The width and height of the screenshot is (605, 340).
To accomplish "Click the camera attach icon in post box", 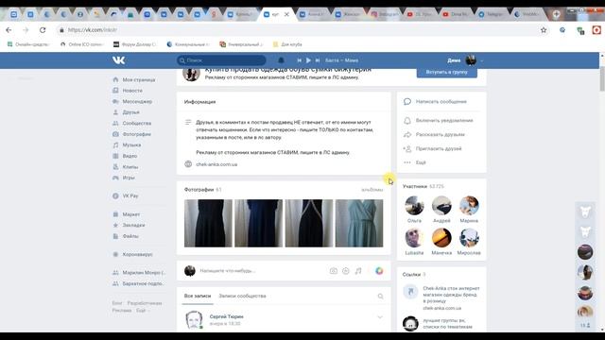I will point(334,271).
